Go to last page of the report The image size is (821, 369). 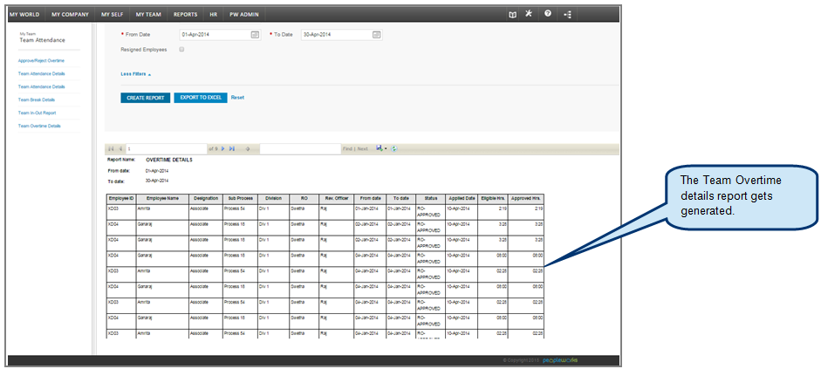(232, 148)
